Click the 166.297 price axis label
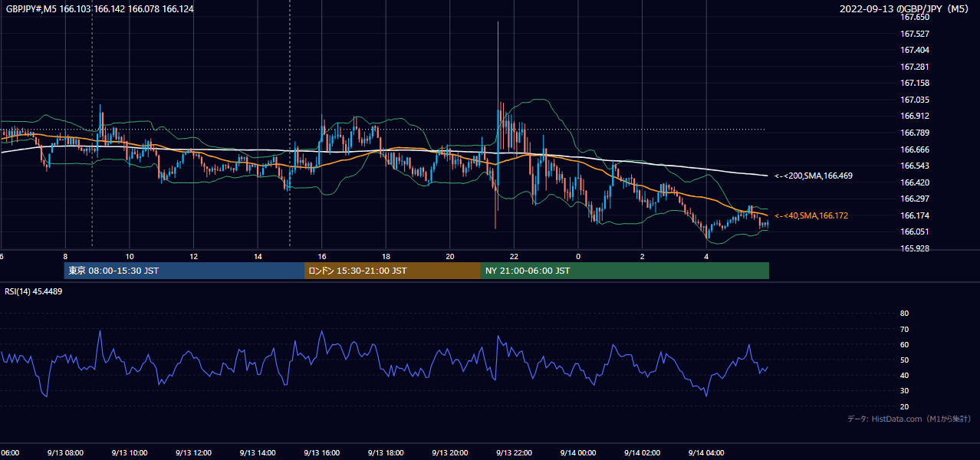 (x=914, y=199)
